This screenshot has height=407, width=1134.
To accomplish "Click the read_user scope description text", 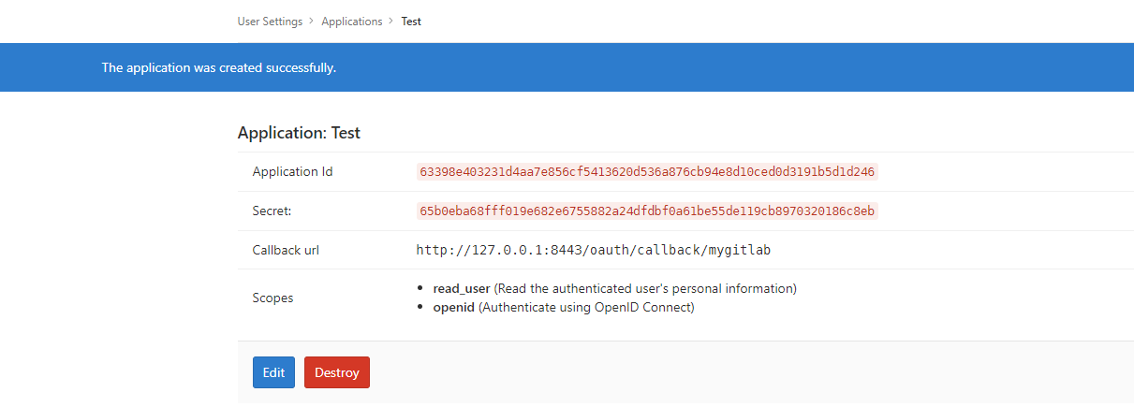I will tap(645, 288).
